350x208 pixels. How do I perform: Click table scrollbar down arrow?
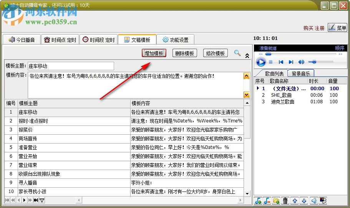tap(247, 193)
